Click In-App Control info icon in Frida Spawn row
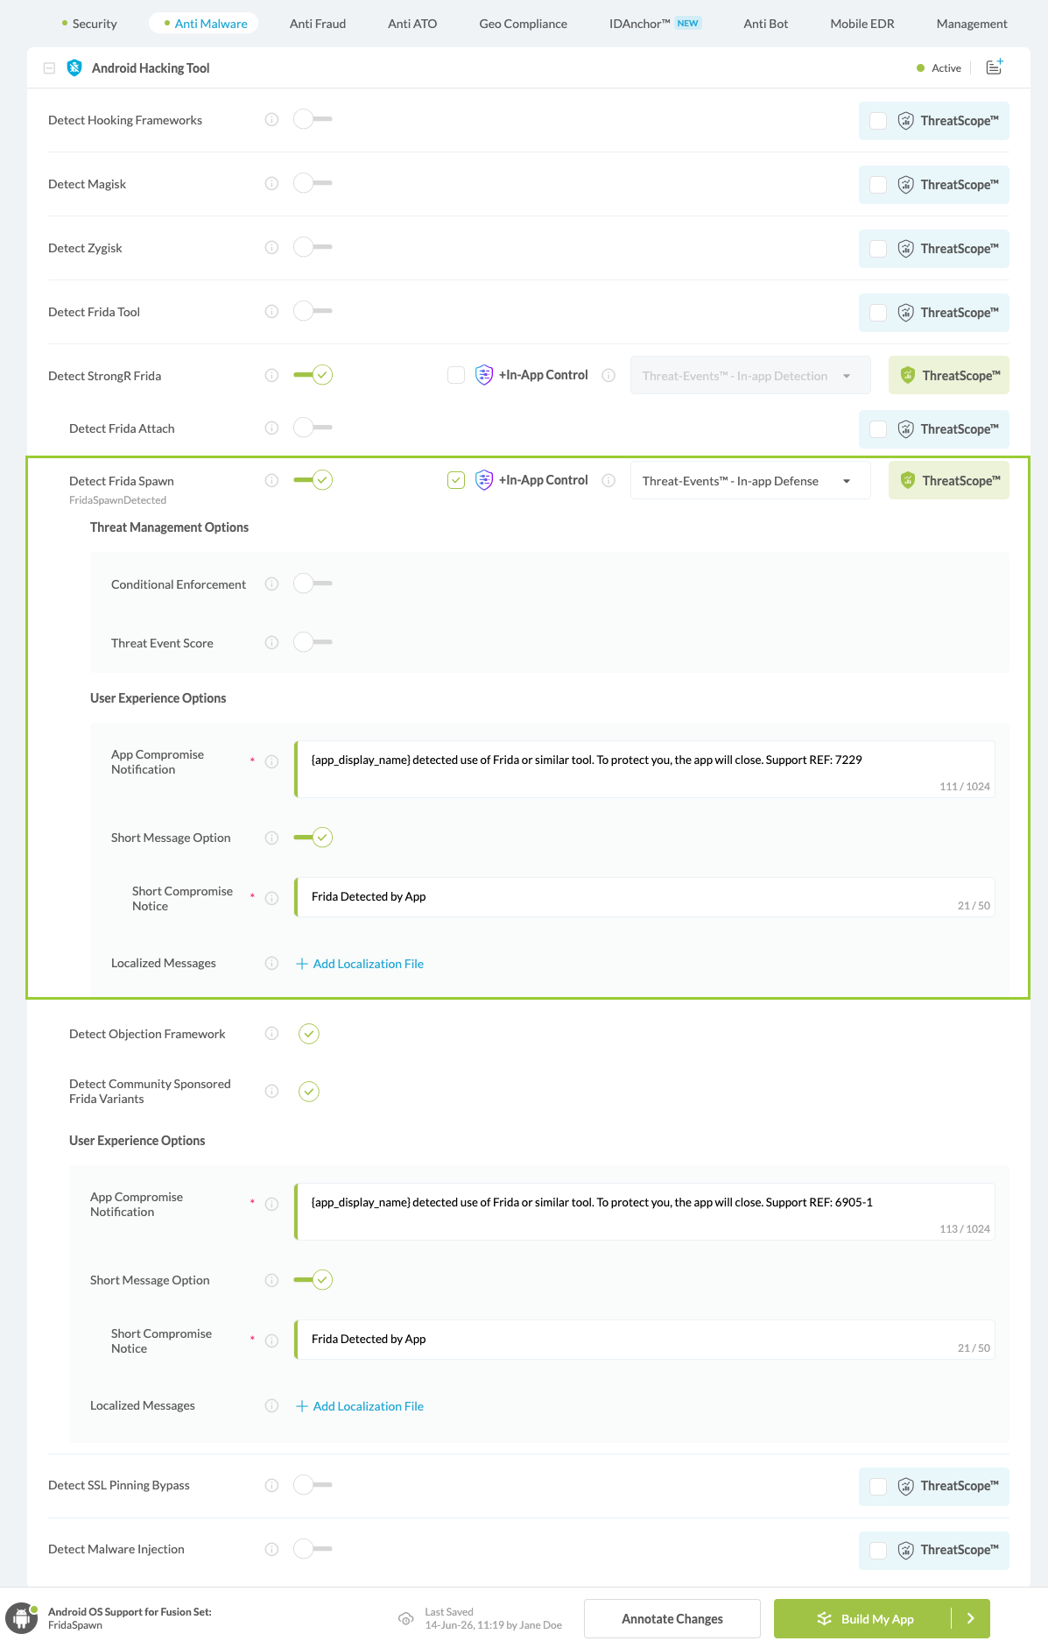The width and height of the screenshot is (1048, 1648). coord(608,480)
